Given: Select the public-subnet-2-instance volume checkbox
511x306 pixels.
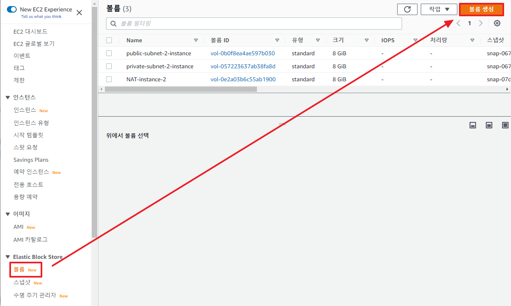Looking at the screenshot, I should (109, 53).
